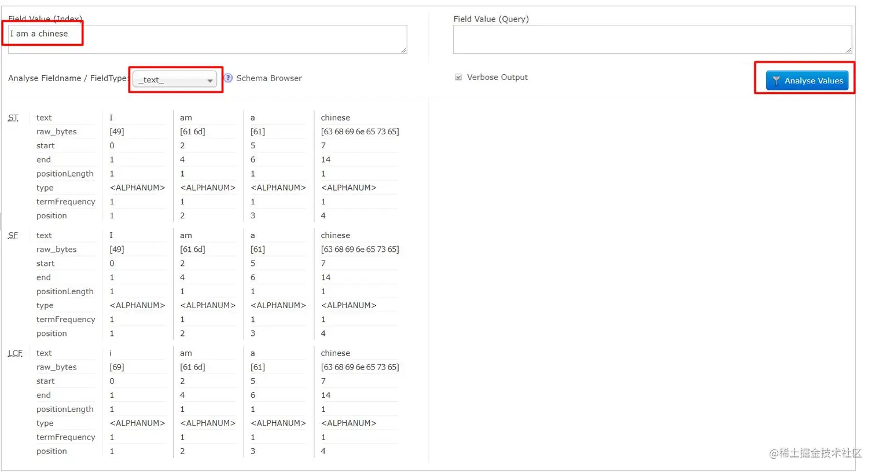The image size is (875, 472).
Task: Open the _text_ fieldtype dropdown
Action: [x=175, y=79]
